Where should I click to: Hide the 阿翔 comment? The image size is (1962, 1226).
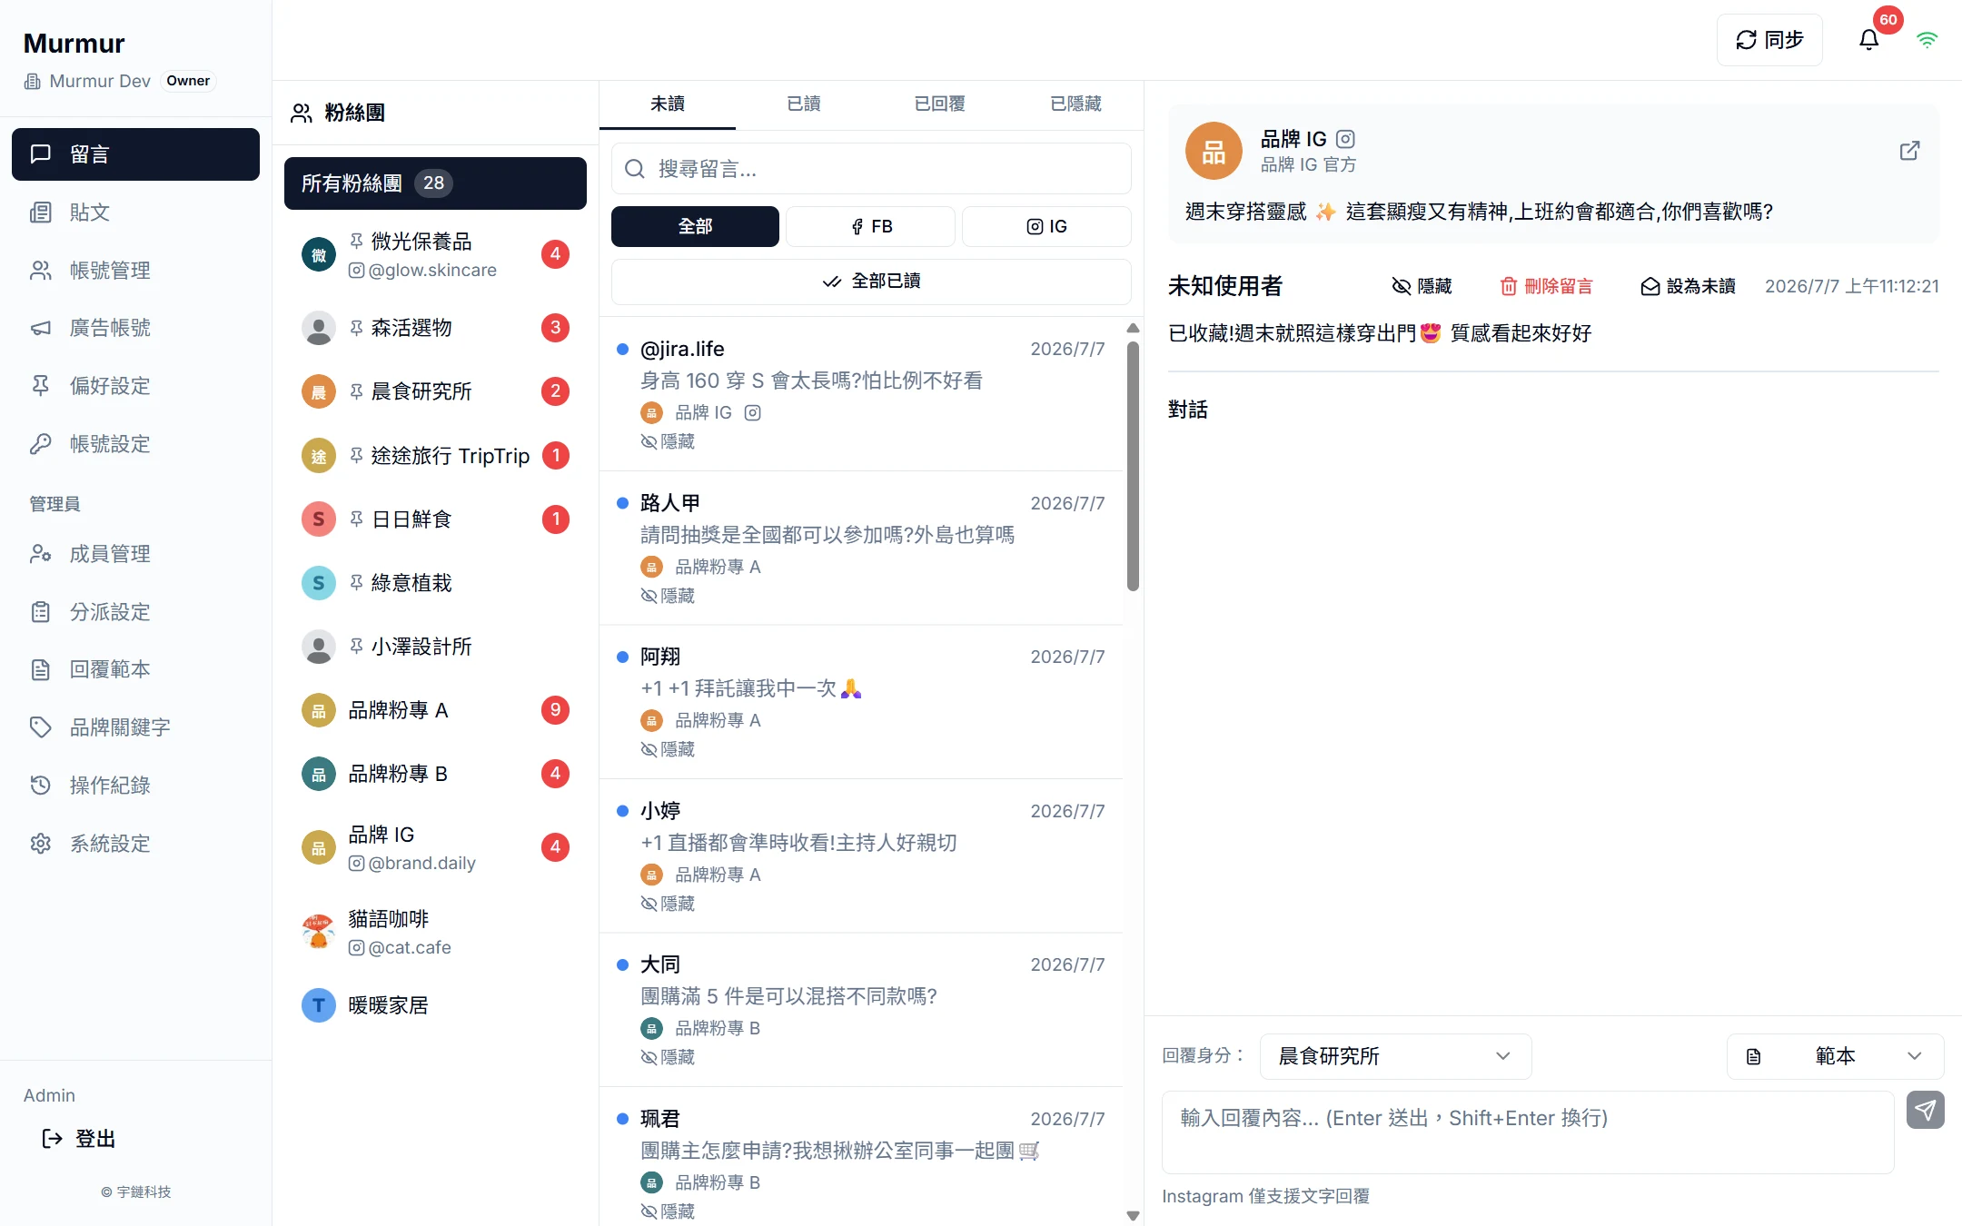click(x=668, y=749)
